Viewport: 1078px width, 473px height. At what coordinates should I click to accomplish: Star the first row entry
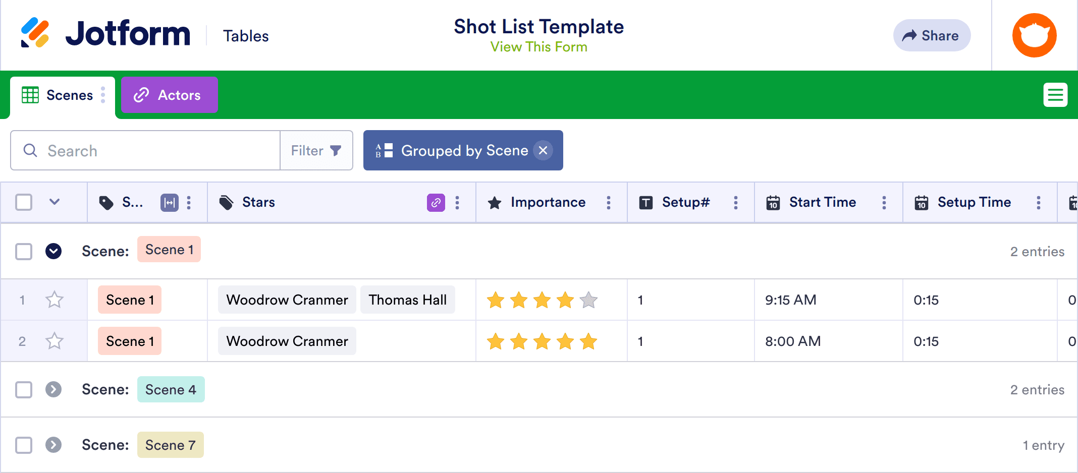tap(55, 300)
